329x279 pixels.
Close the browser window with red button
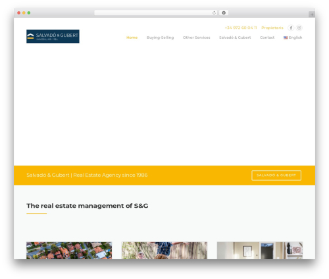click(19, 13)
